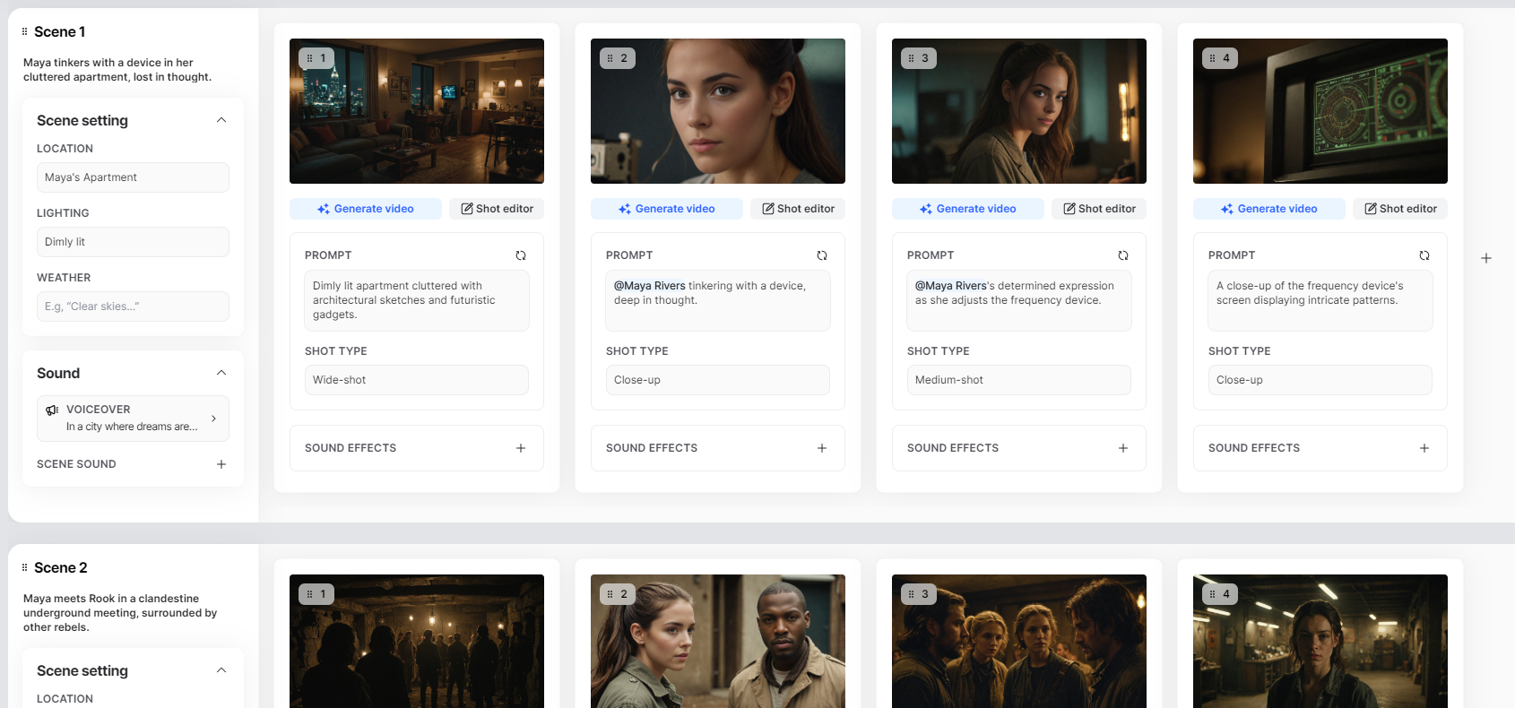Edit the Dimly lit lighting field

[x=133, y=242]
